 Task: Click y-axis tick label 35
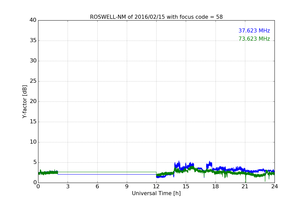[x=33, y=40]
